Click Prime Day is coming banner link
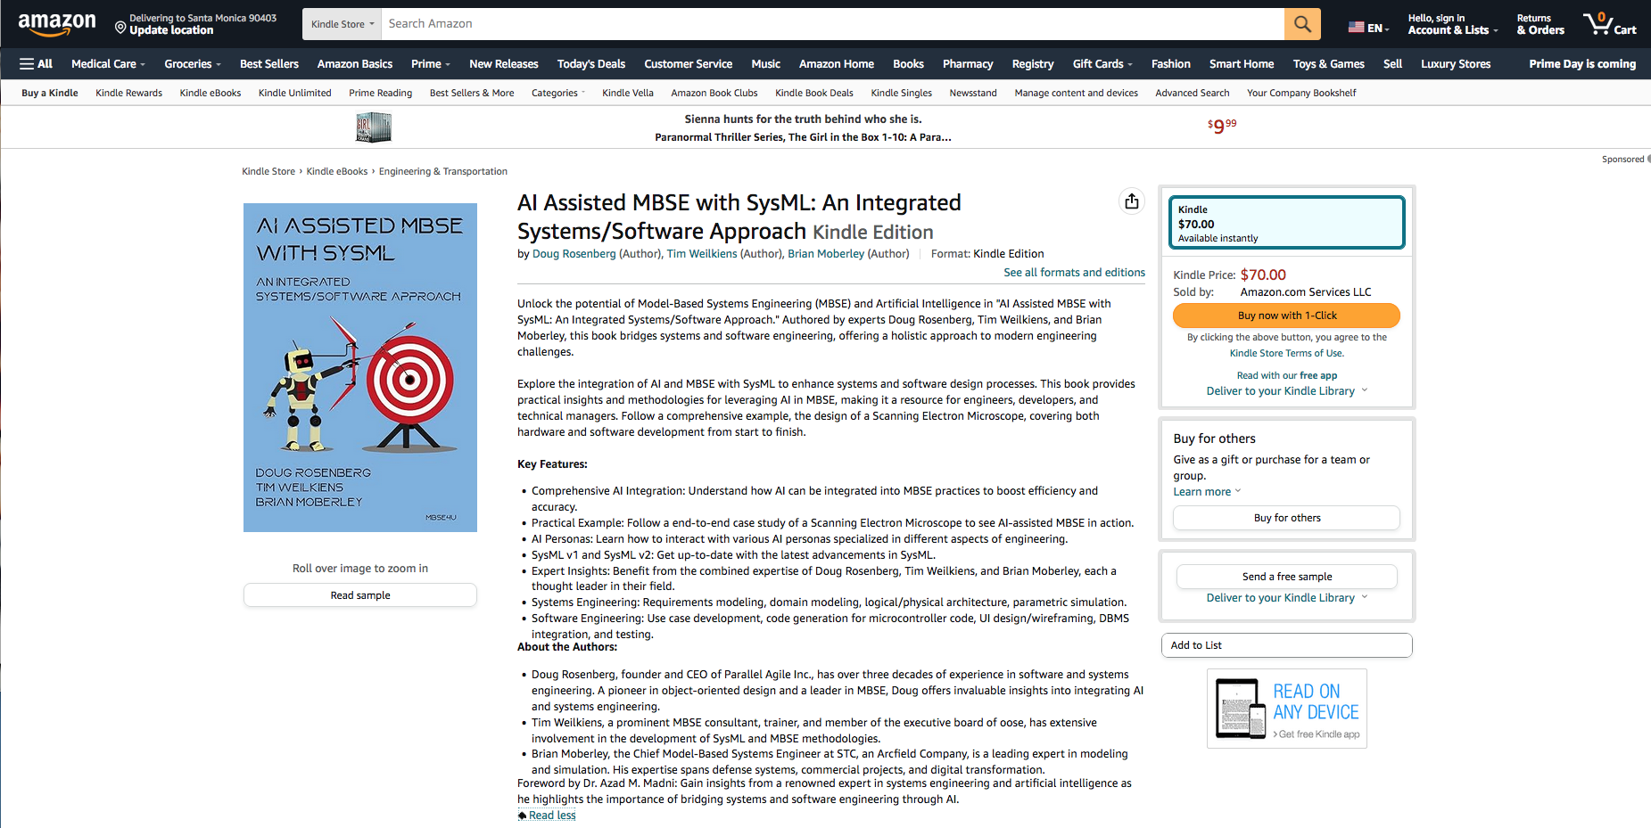This screenshot has height=828, width=1651. pos(1582,64)
